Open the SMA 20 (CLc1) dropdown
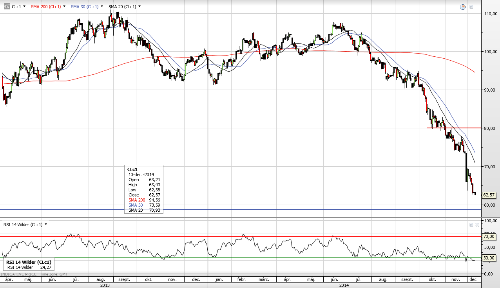This screenshot has height=288, width=500. pos(139,7)
